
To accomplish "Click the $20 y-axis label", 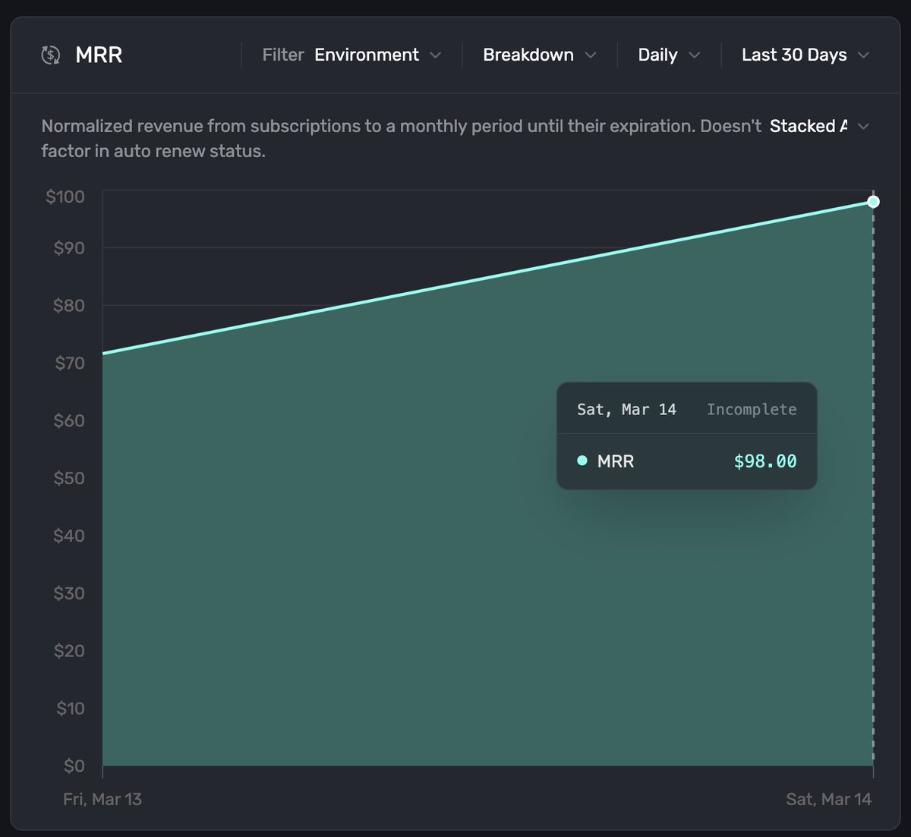I will (69, 650).
